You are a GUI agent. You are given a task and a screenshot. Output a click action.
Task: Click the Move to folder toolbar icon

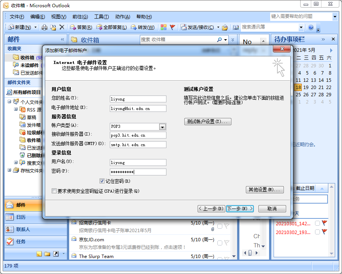(53, 27)
